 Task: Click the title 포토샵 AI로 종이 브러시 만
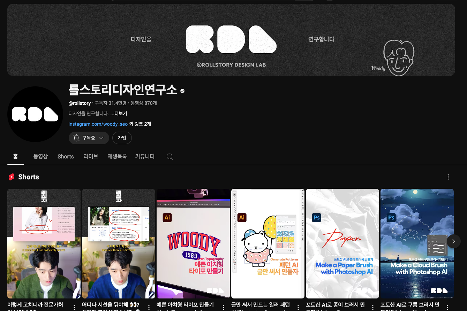click(x=336, y=305)
